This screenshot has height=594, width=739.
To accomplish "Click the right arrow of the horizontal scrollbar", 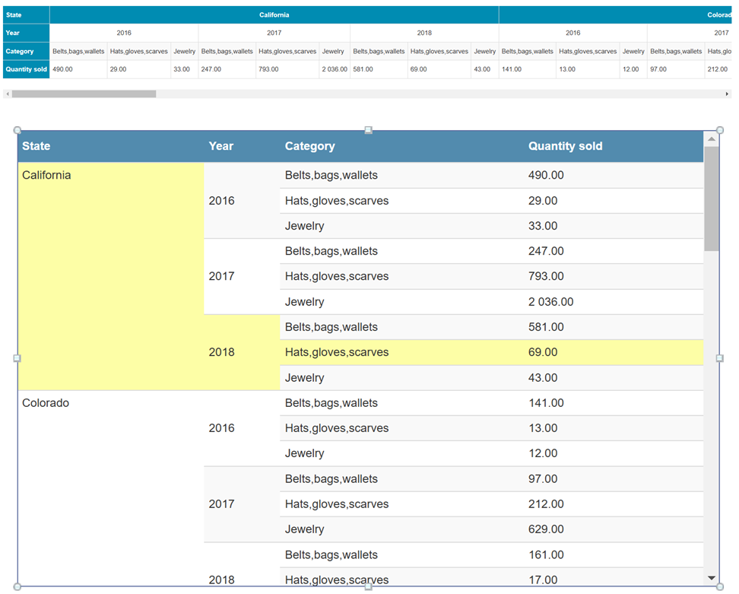I will [727, 94].
